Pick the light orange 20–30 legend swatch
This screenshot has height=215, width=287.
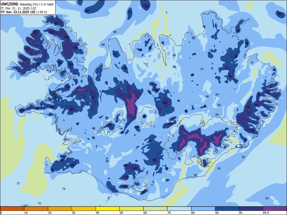60,209
